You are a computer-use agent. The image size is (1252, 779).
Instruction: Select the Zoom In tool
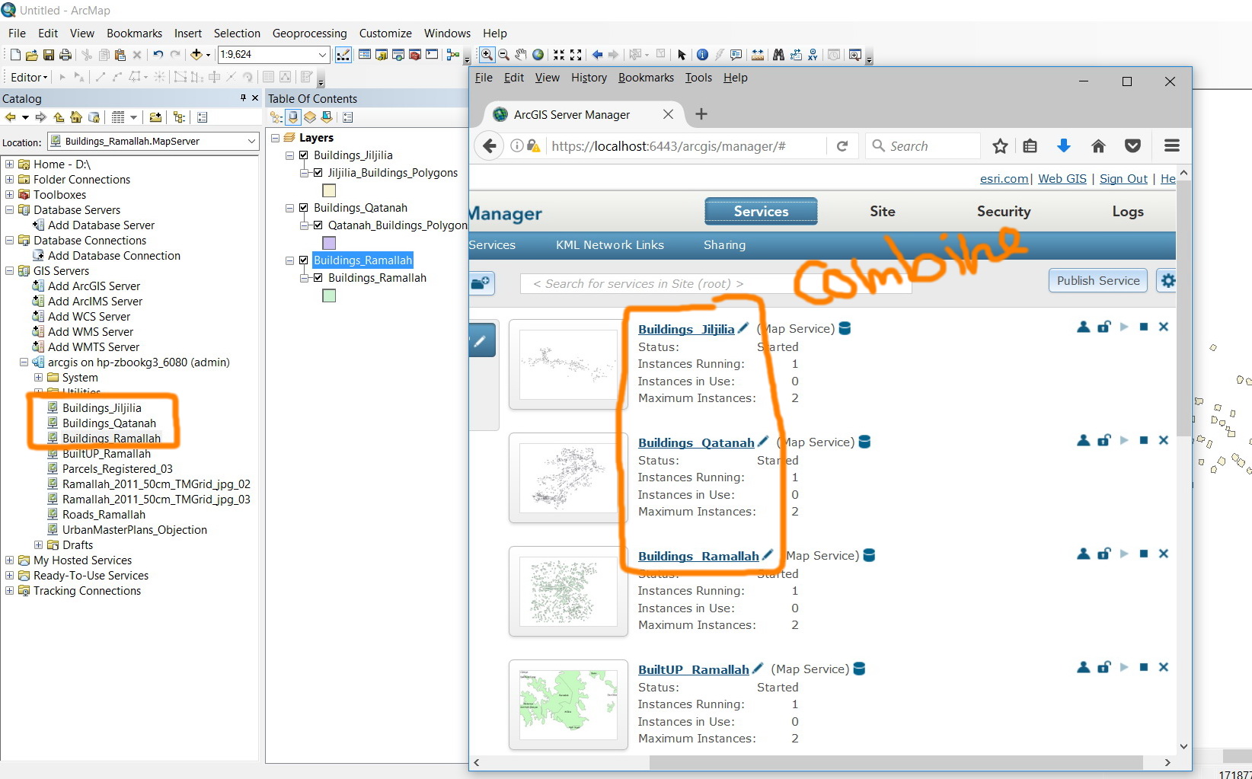(487, 55)
